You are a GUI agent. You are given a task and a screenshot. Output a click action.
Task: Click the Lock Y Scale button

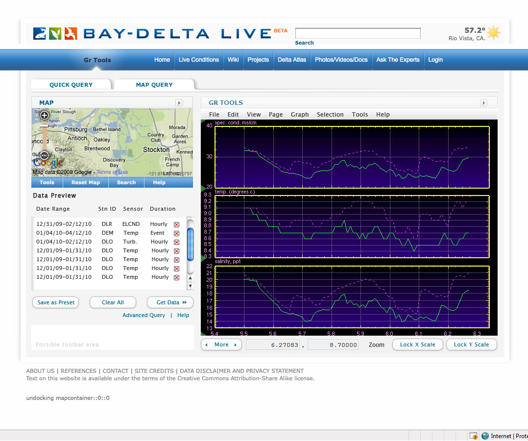(471, 344)
